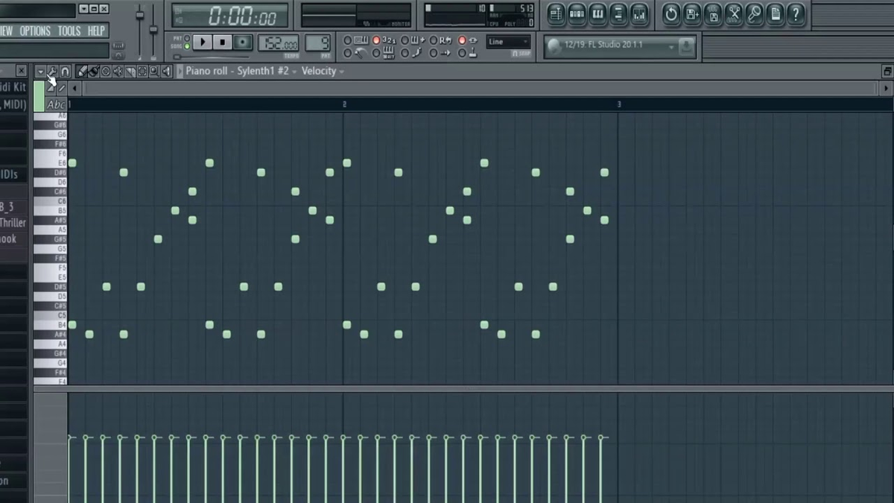
Task: Click the 0:00:00 time display
Action: 231,16
